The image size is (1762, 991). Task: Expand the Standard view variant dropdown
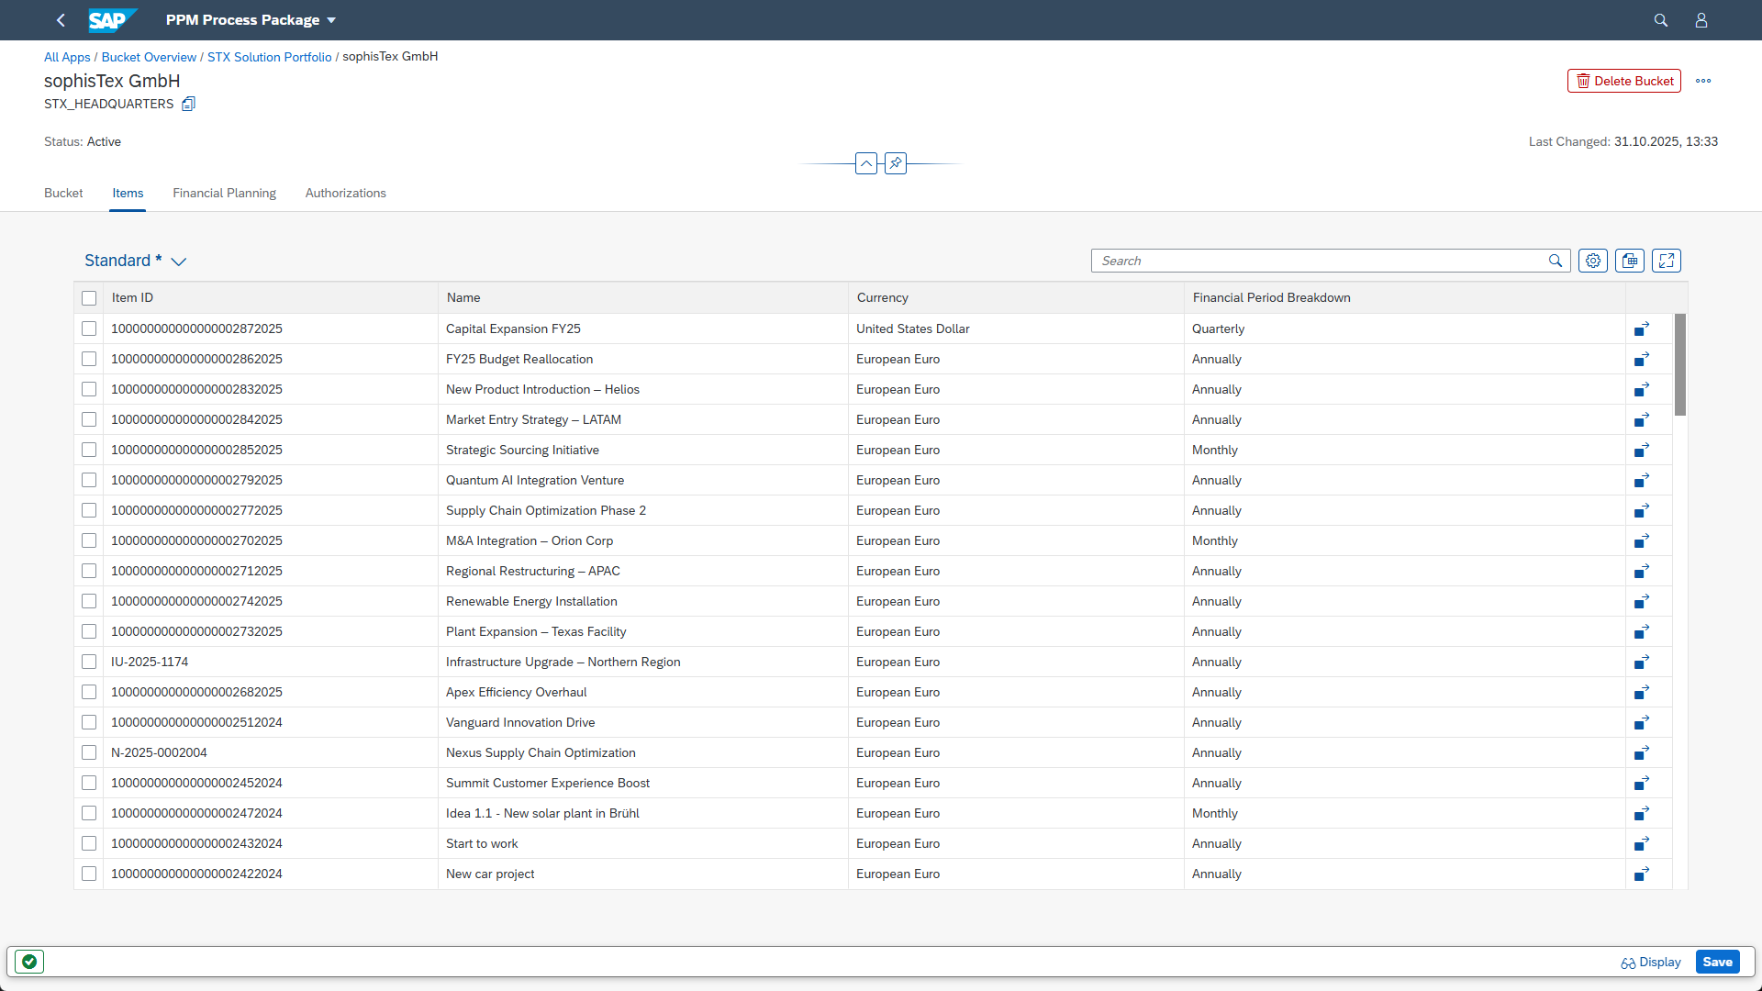pos(179,262)
